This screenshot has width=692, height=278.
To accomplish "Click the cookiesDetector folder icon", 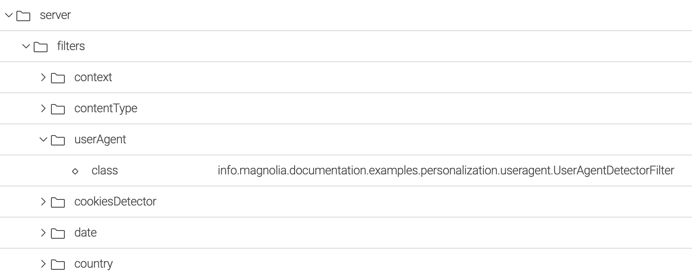I will [x=58, y=202].
